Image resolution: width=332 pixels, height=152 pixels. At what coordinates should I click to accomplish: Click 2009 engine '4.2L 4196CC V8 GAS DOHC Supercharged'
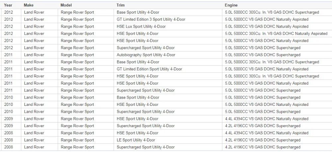pyautogui.click(x=263, y=126)
